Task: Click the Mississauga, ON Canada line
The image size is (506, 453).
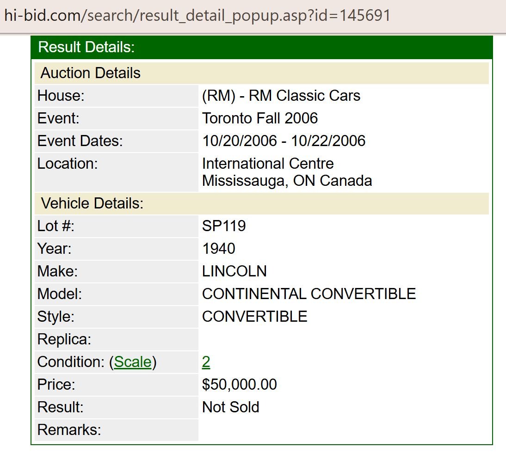Action: click(x=287, y=180)
